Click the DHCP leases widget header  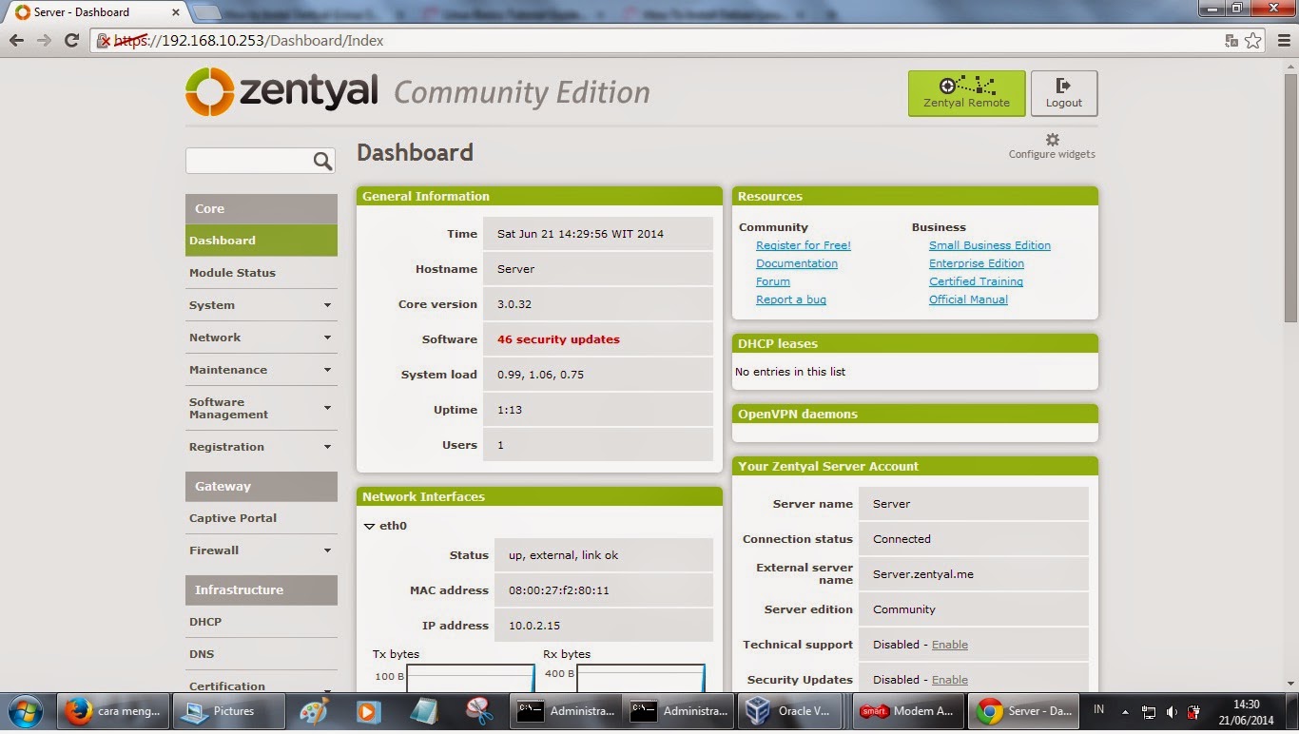coord(915,343)
